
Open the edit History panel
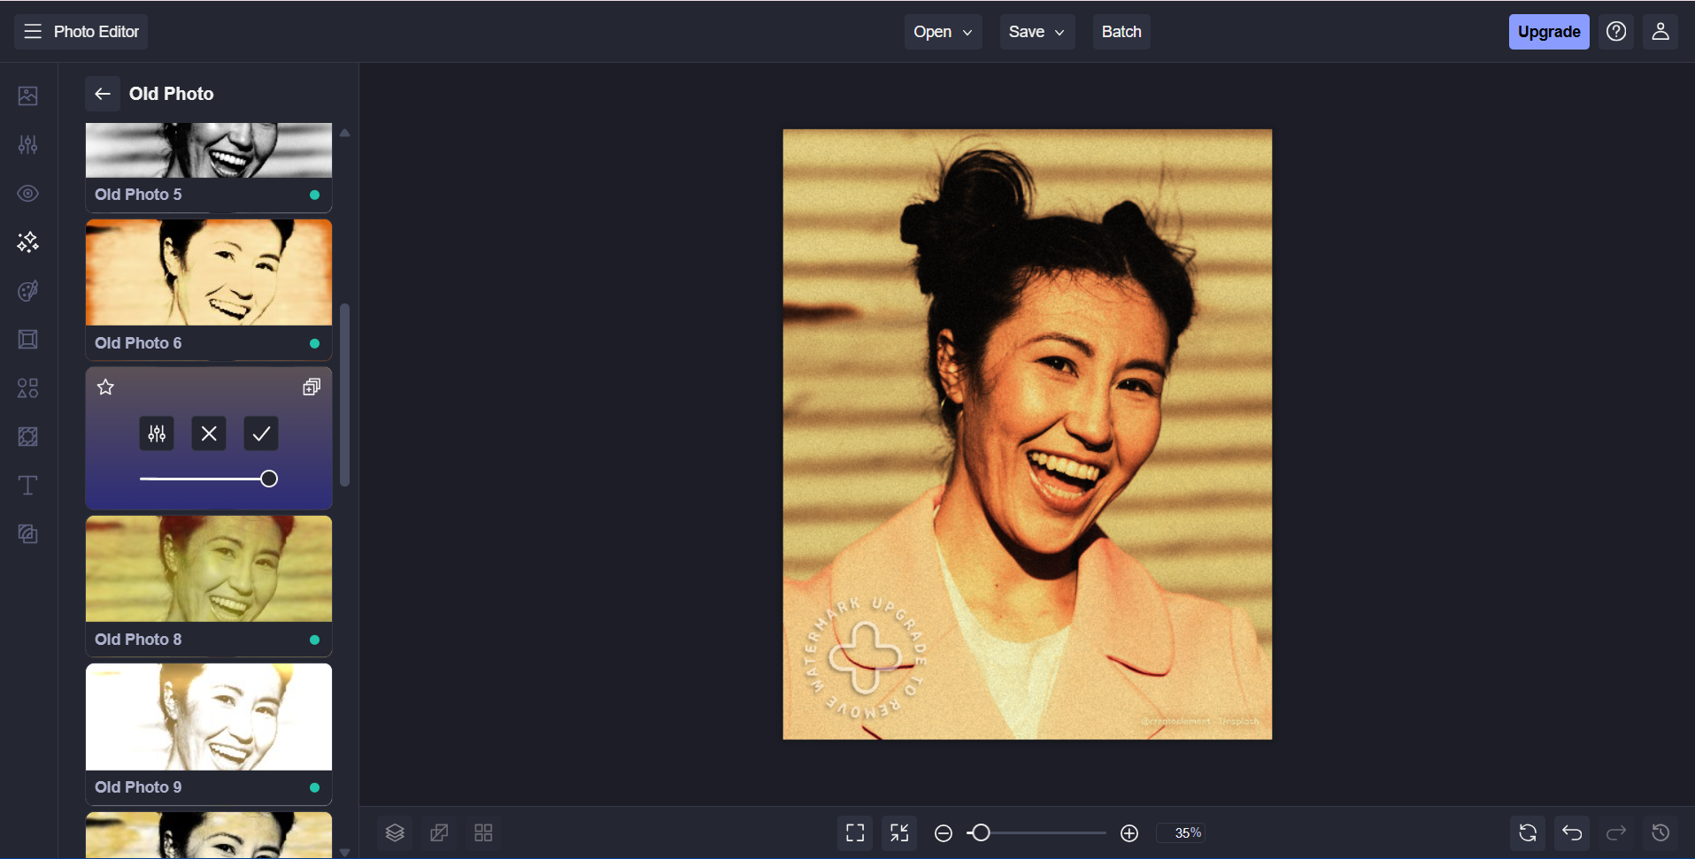click(1660, 832)
